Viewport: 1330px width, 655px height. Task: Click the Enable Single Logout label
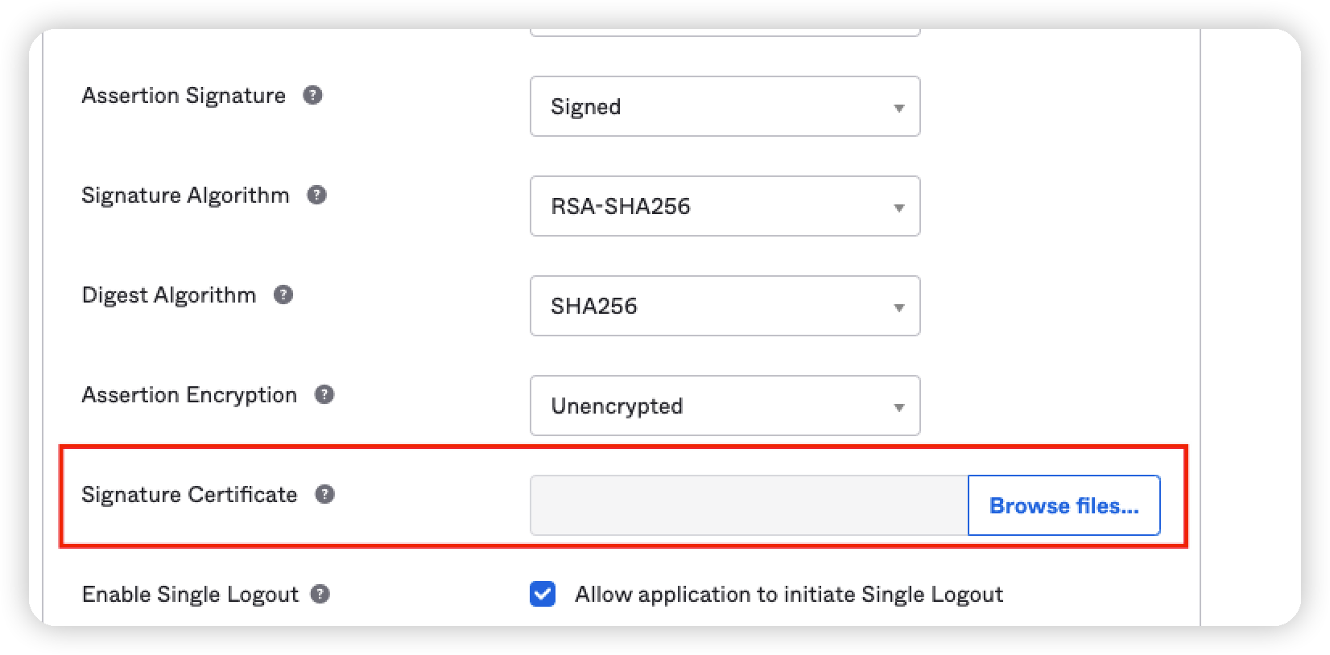[x=190, y=595]
